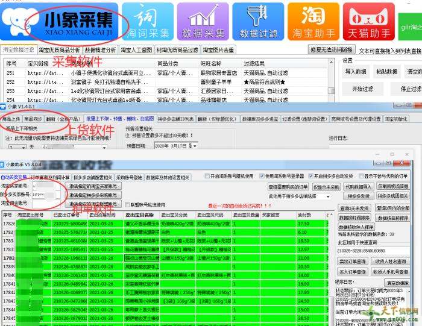Click the 数据按时间排序 button
This screenshot has height=326, width=422.
click(354, 218)
